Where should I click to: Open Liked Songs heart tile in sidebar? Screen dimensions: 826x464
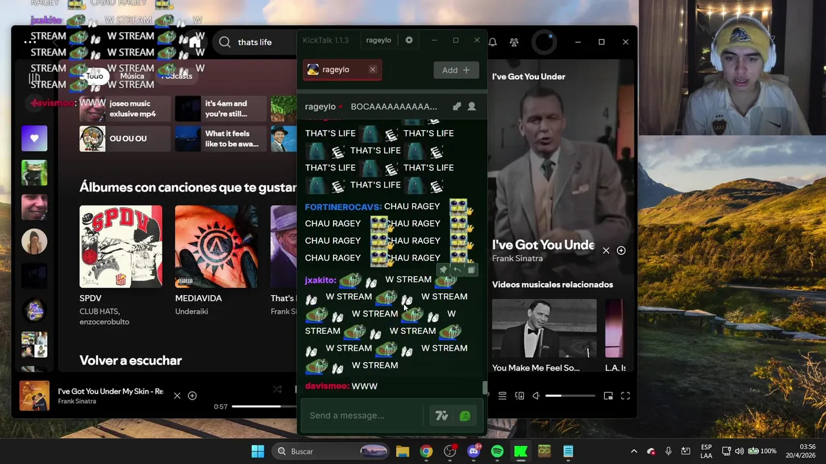[x=34, y=138]
